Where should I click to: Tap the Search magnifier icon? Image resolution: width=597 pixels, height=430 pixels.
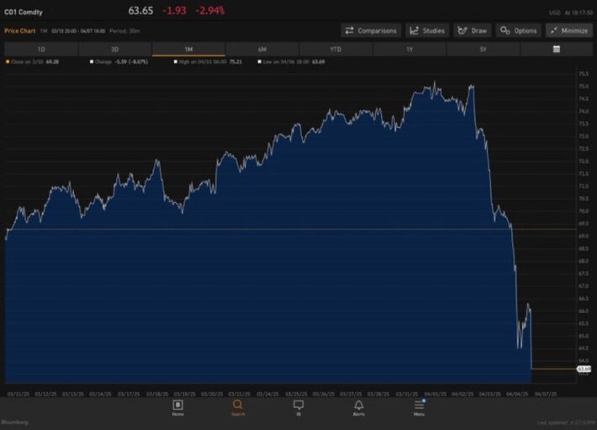(238, 405)
